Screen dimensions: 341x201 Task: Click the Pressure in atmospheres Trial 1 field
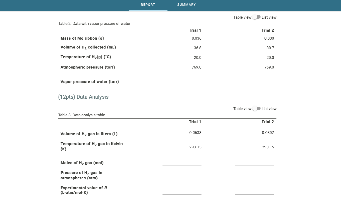pos(182,177)
